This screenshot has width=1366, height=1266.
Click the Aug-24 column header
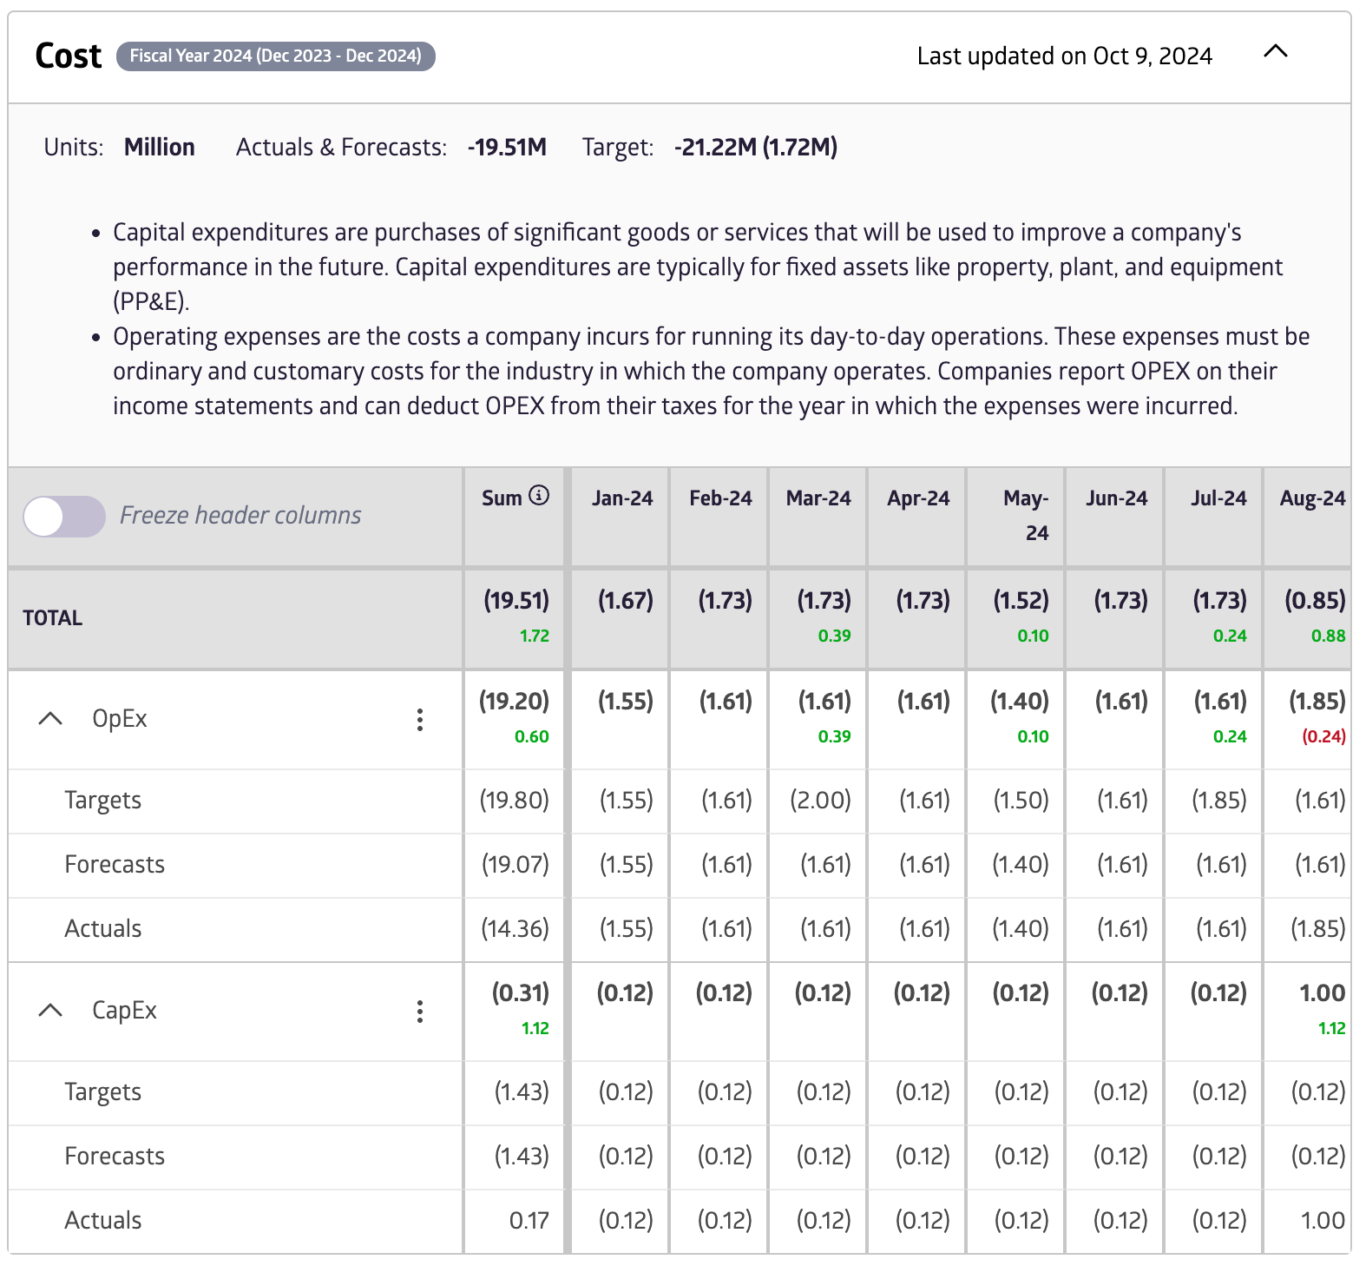(x=1311, y=498)
